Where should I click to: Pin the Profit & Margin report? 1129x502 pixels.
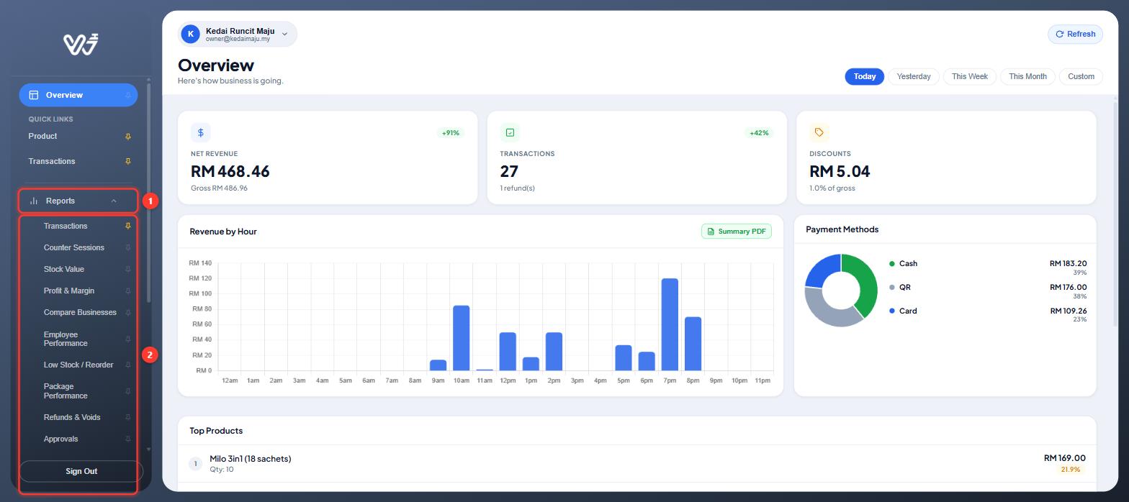pos(128,291)
